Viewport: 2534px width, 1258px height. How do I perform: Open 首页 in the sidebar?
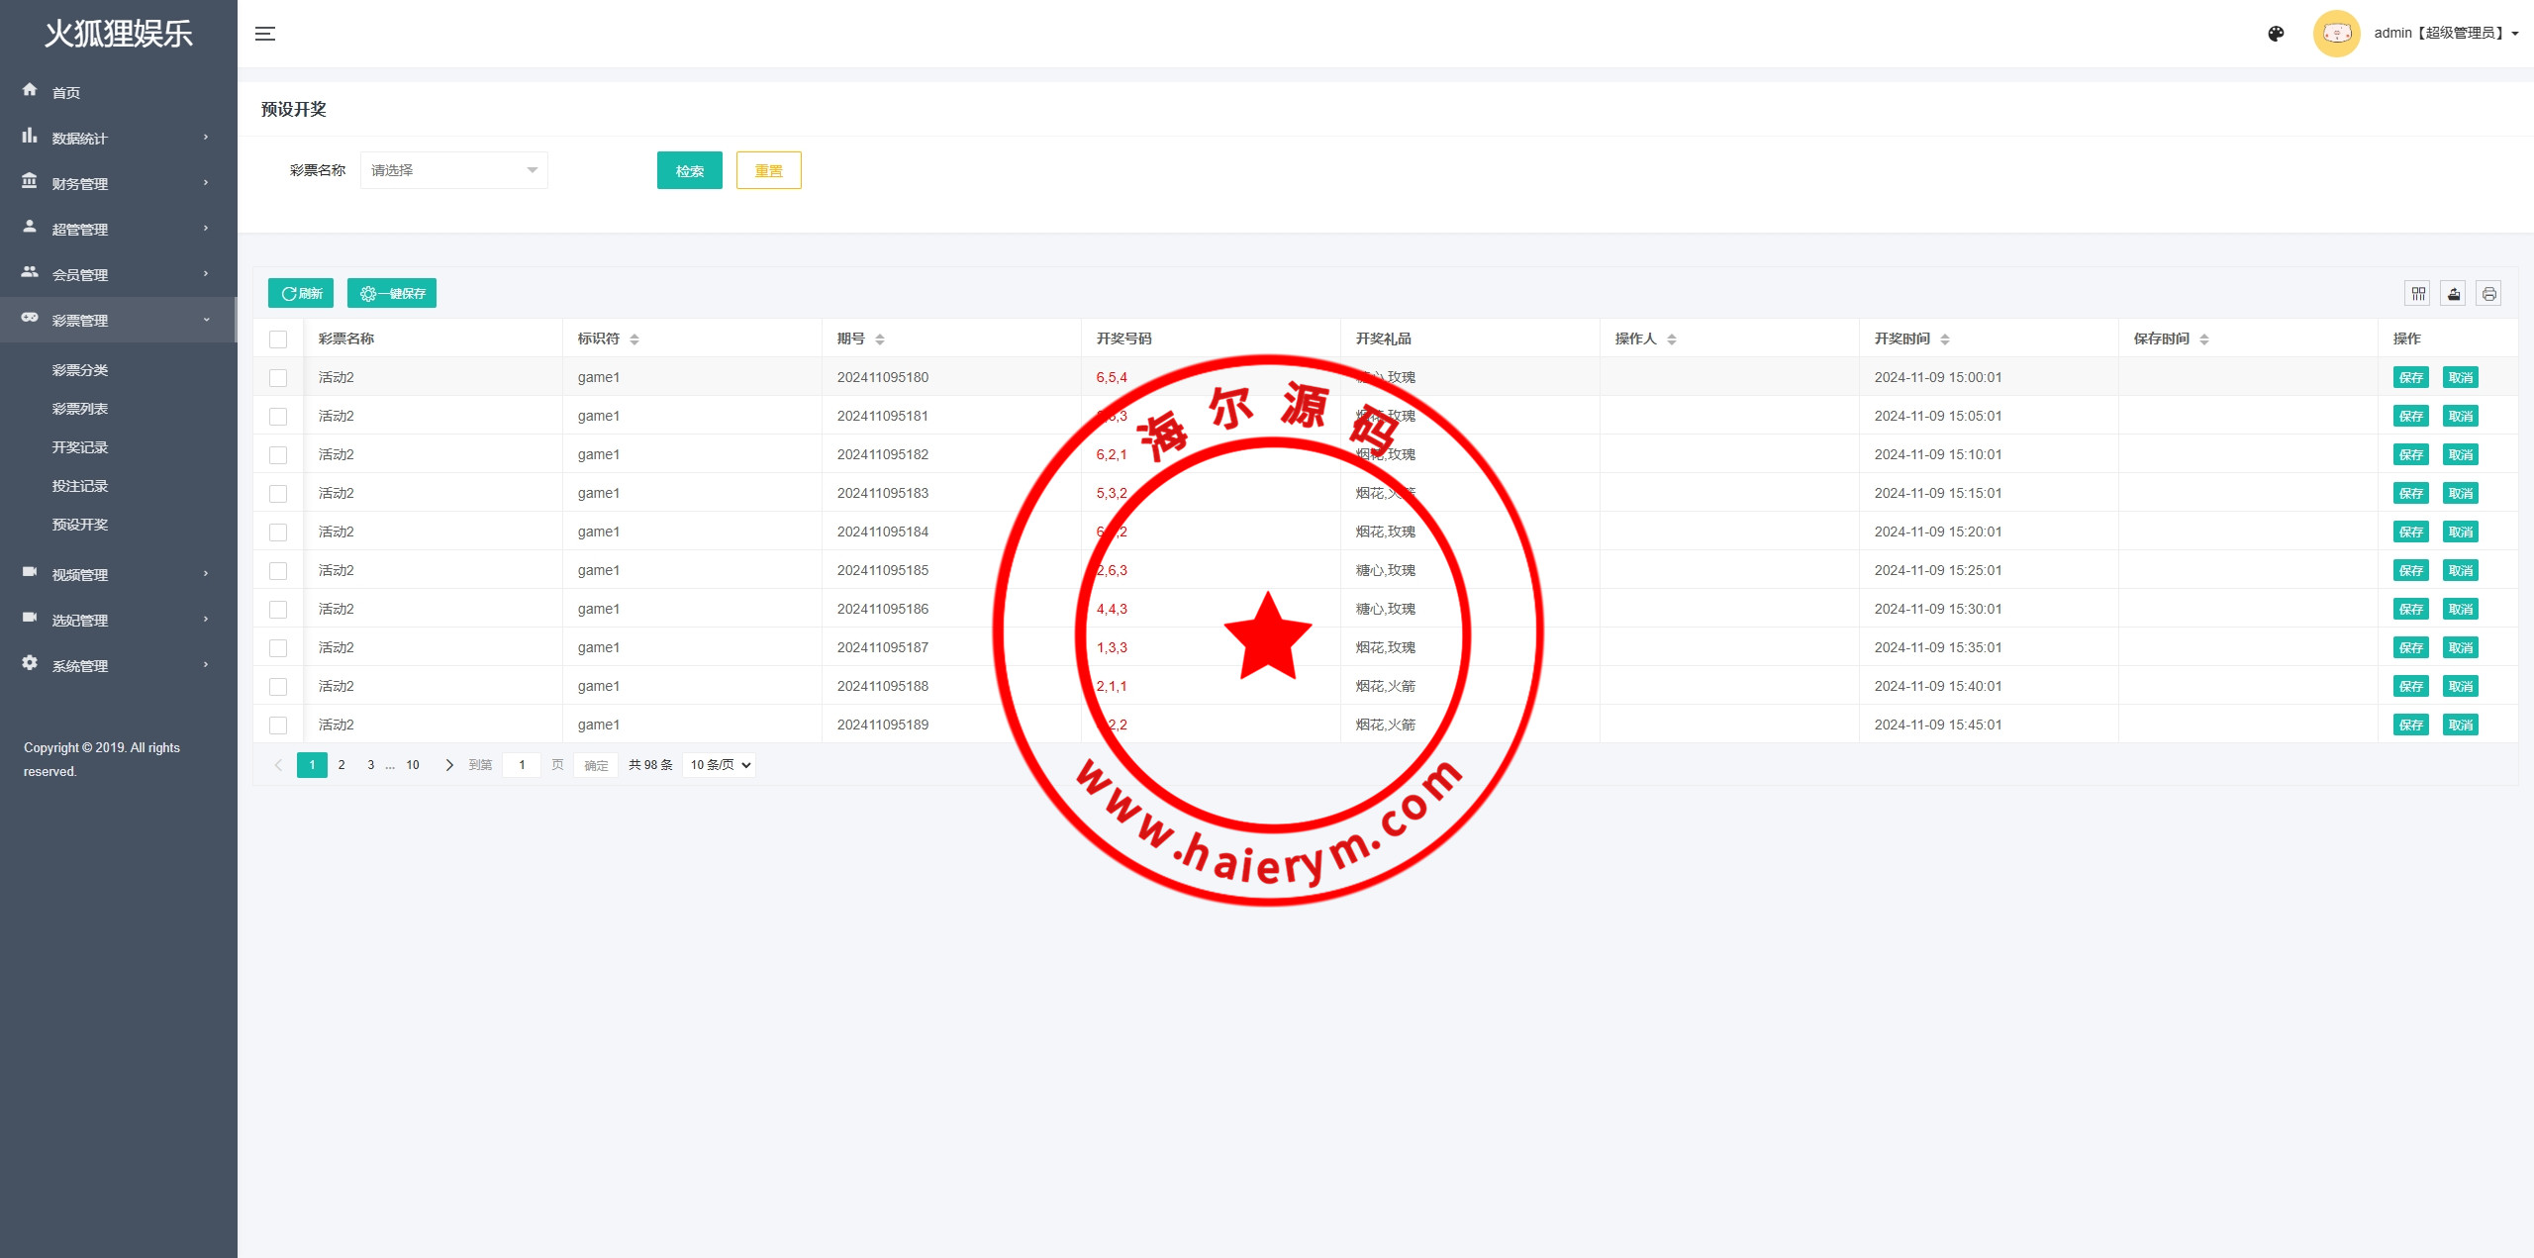point(66,92)
